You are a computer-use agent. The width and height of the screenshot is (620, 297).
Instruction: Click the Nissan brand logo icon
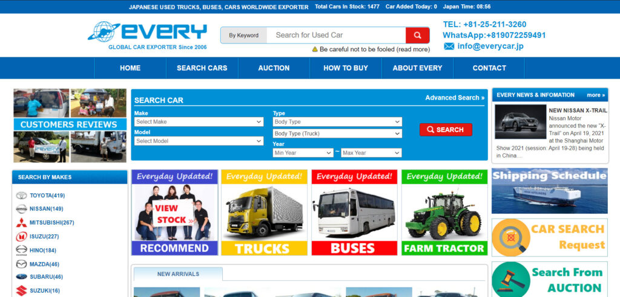pos(21,209)
